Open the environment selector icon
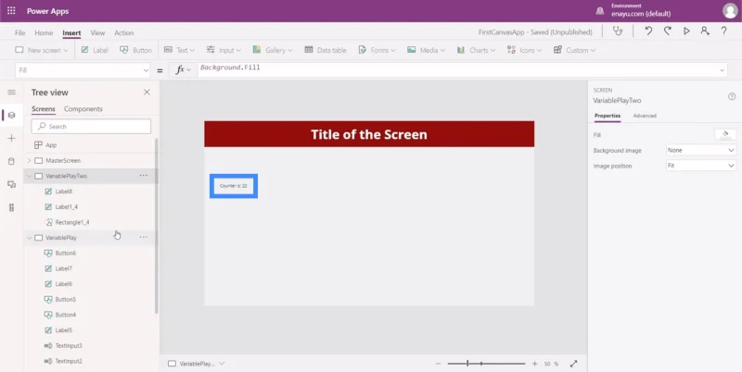The image size is (742, 372). (x=600, y=11)
